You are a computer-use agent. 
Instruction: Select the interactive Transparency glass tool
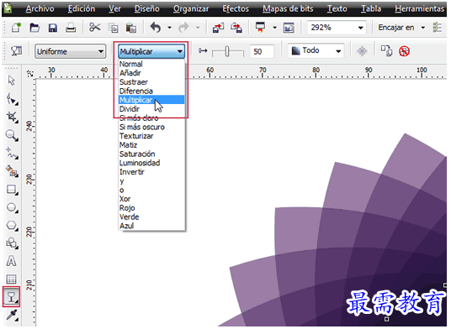(x=11, y=296)
